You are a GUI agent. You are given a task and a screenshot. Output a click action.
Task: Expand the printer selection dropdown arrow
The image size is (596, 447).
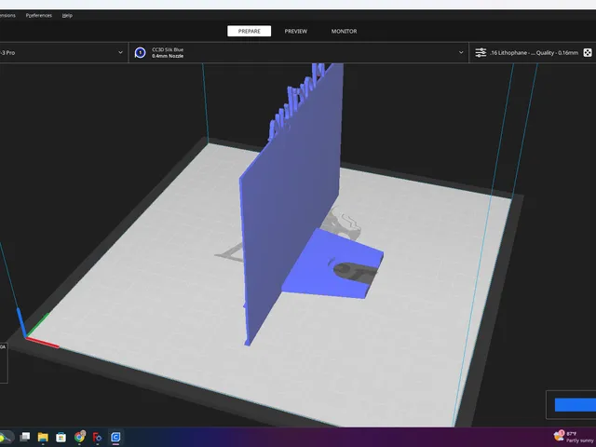tap(120, 52)
